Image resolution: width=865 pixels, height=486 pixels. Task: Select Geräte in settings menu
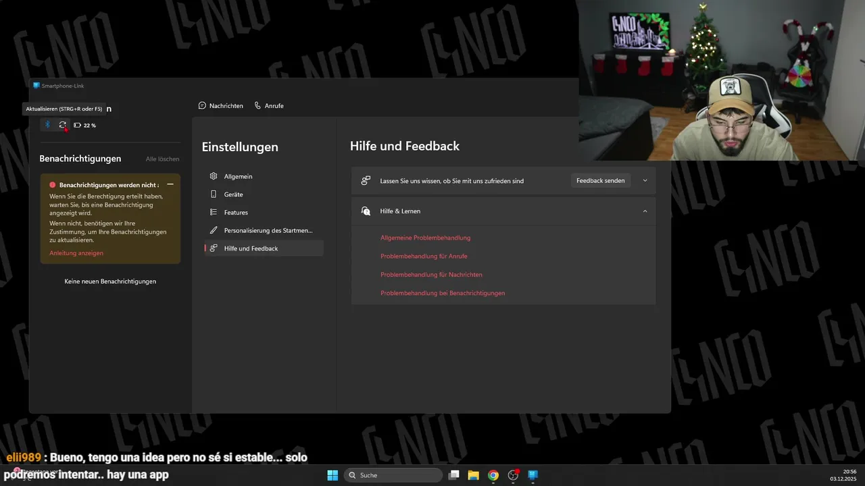tap(264, 194)
